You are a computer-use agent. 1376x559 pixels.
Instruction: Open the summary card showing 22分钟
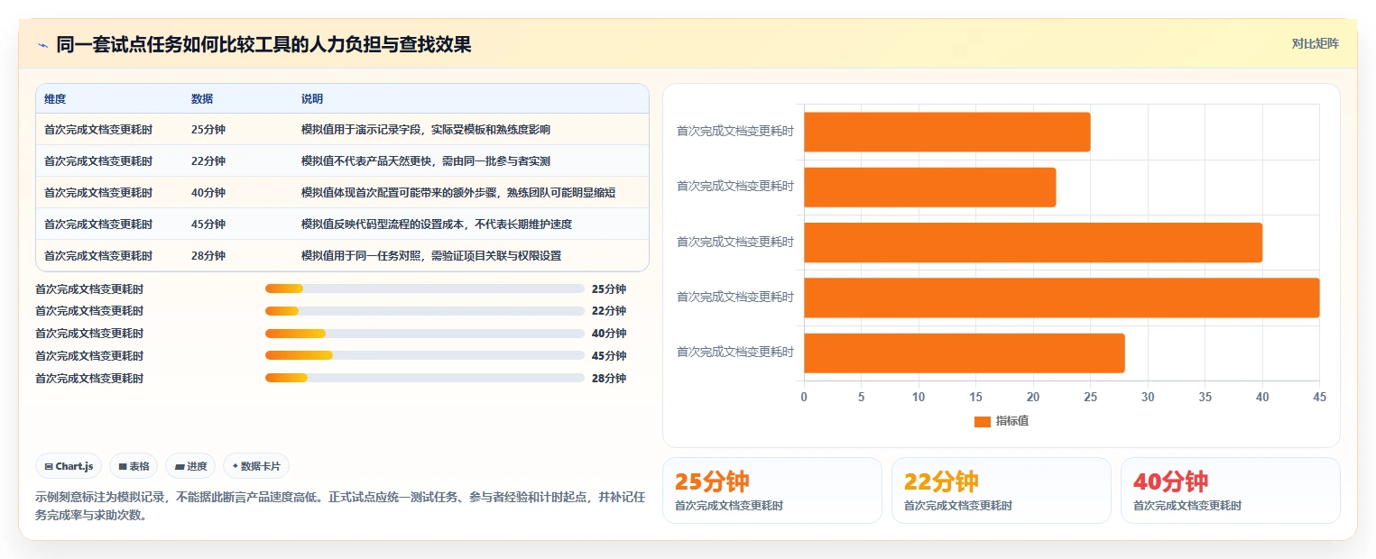point(1001,490)
